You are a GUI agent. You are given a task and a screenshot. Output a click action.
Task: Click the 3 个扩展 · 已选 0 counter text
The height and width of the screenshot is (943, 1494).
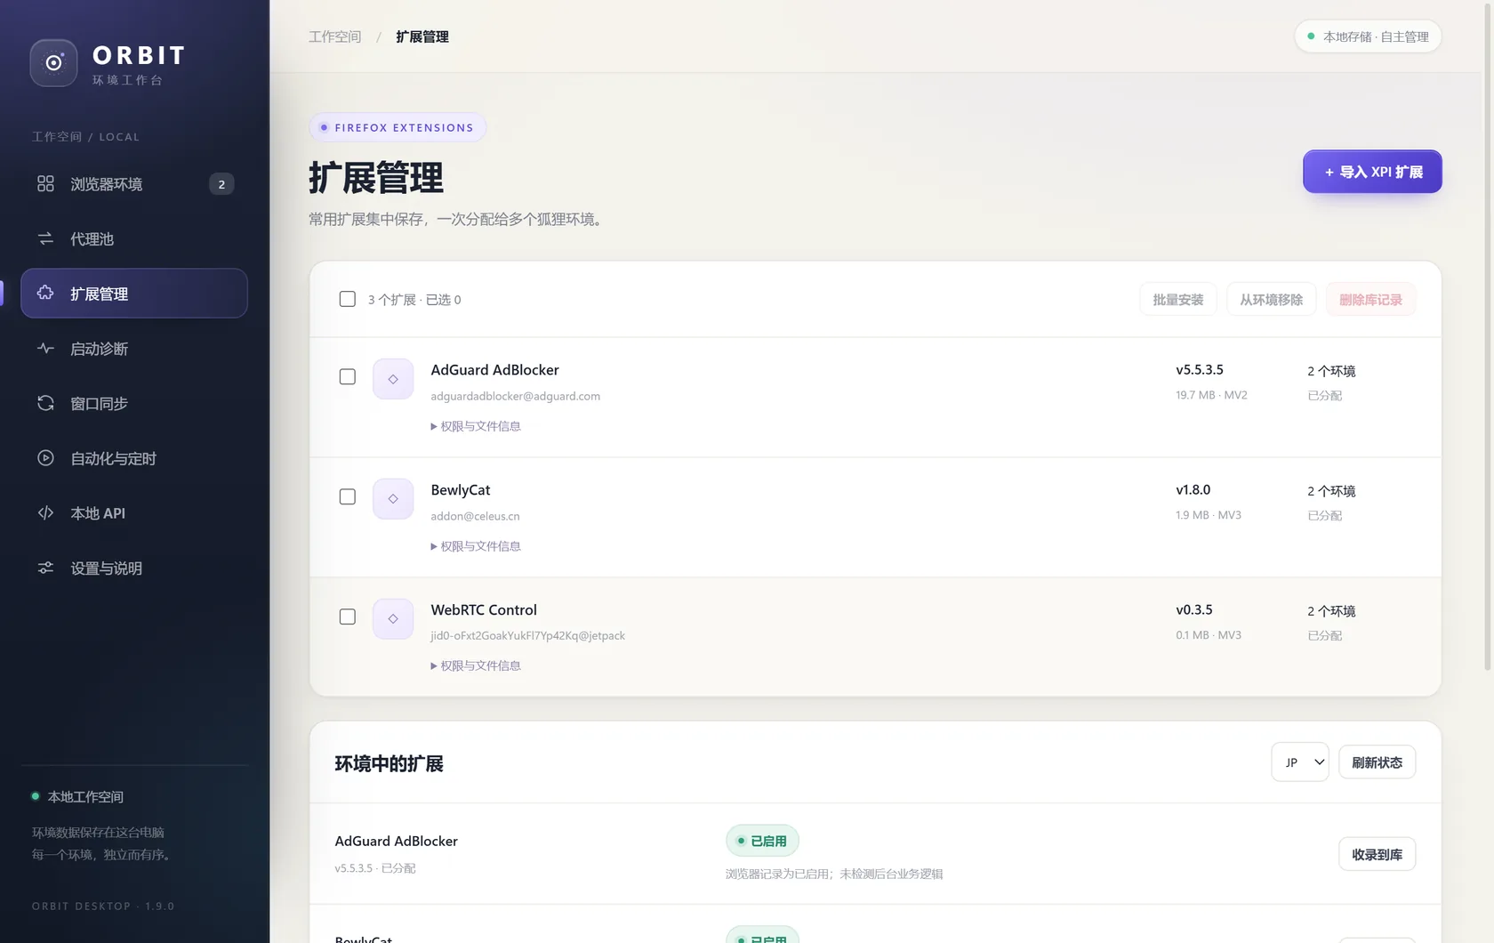[414, 300]
